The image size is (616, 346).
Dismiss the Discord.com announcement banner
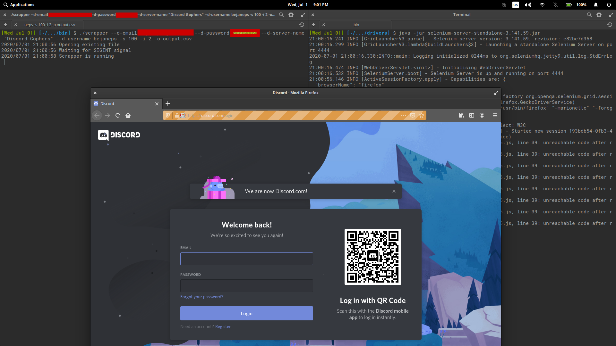click(x=394, y=191)
